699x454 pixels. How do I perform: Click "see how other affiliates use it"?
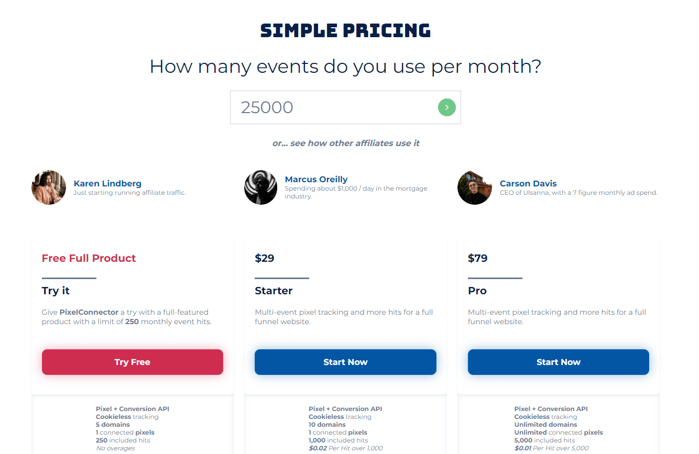[x=346, y=143]
